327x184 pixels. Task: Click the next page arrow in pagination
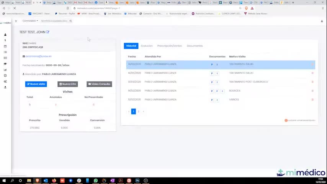(144, 111)
